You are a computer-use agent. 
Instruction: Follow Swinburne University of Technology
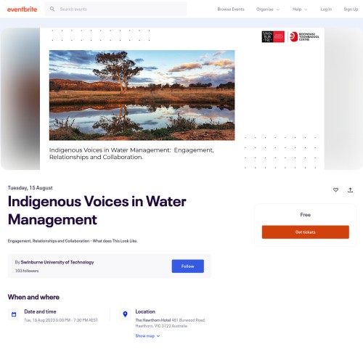pyautogui.click(x=188, y=266)
